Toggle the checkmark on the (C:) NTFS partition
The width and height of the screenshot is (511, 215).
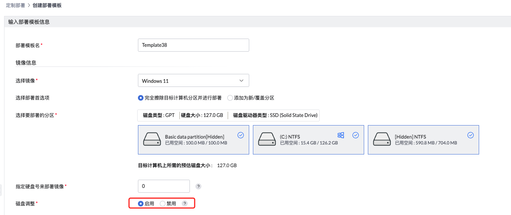tap(356, 135)
